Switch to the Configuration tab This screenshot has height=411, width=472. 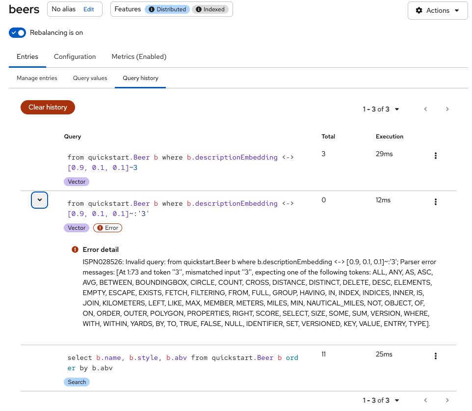[x=75, y=56]
